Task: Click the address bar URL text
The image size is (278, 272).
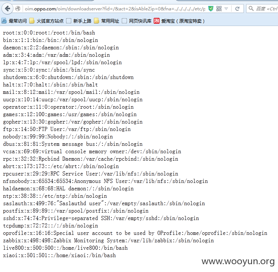Action: 115,9
